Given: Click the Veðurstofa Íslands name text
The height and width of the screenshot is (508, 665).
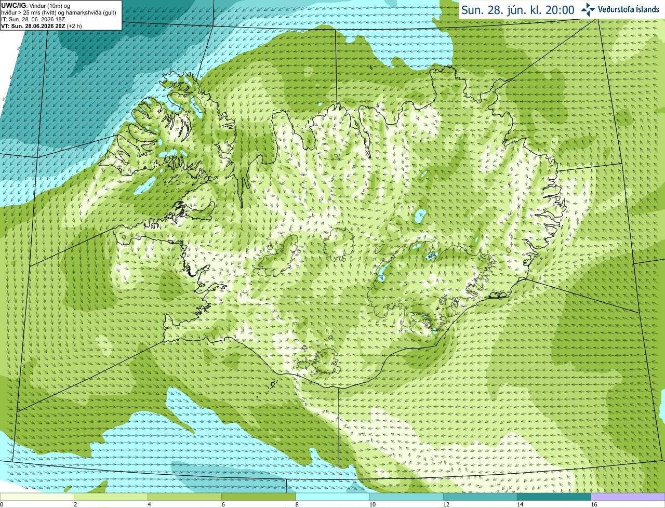Looking at the screenshot, I should [x=628, y=9].
